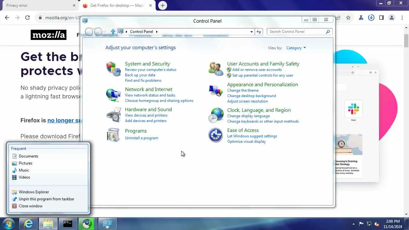Switch to the Get Firefox for desktop tab
This screenshot has width=409, height=230.
point(117,5)
